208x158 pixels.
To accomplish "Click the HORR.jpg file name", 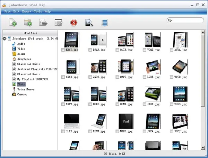I will click(x=99, y=104).
